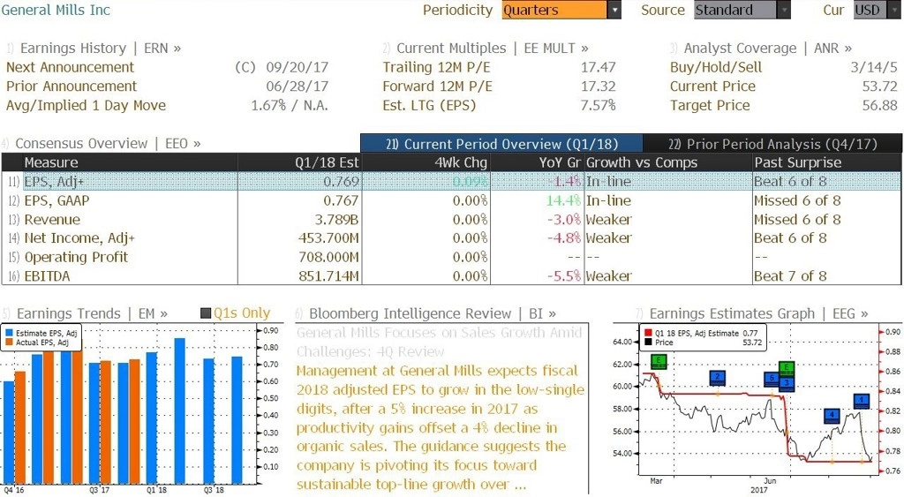This screenshot has width=904, height=497.
Task: Open Consensus Overview EEO link
Action: pos(108,143)
